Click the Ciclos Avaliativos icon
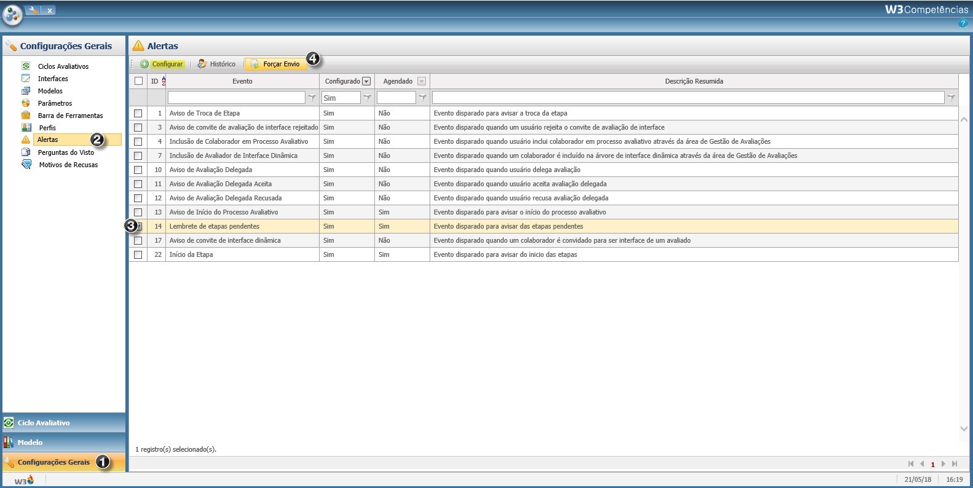 point(26,66)
